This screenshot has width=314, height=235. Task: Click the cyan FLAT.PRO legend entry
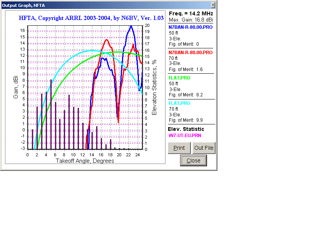[179, 103]
